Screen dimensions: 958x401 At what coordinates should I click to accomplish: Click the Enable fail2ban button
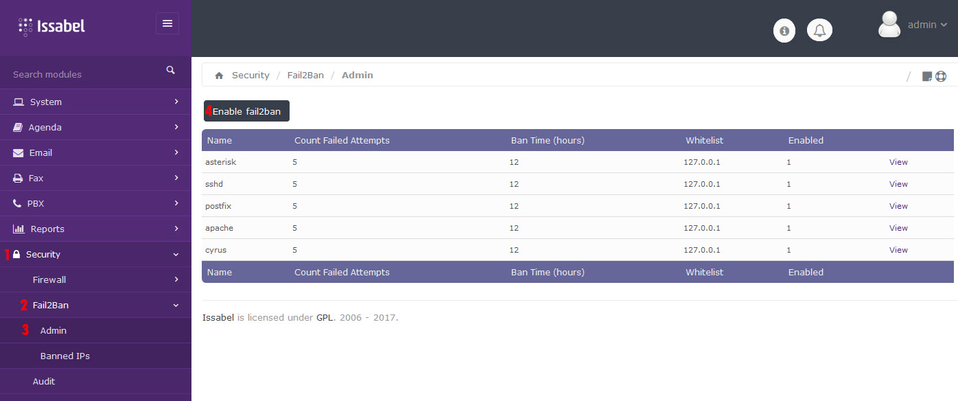246,111
